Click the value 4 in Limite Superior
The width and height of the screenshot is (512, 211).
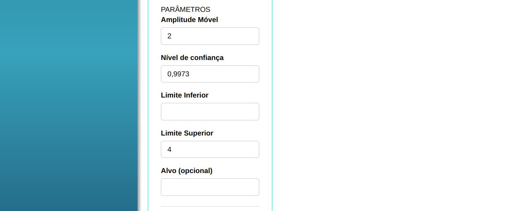(x=169, y=149)
